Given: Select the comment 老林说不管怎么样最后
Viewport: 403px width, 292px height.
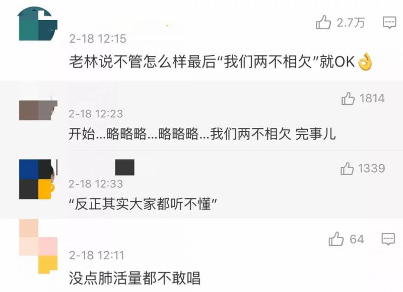Looking at the screenshot, I should [221, 62].
